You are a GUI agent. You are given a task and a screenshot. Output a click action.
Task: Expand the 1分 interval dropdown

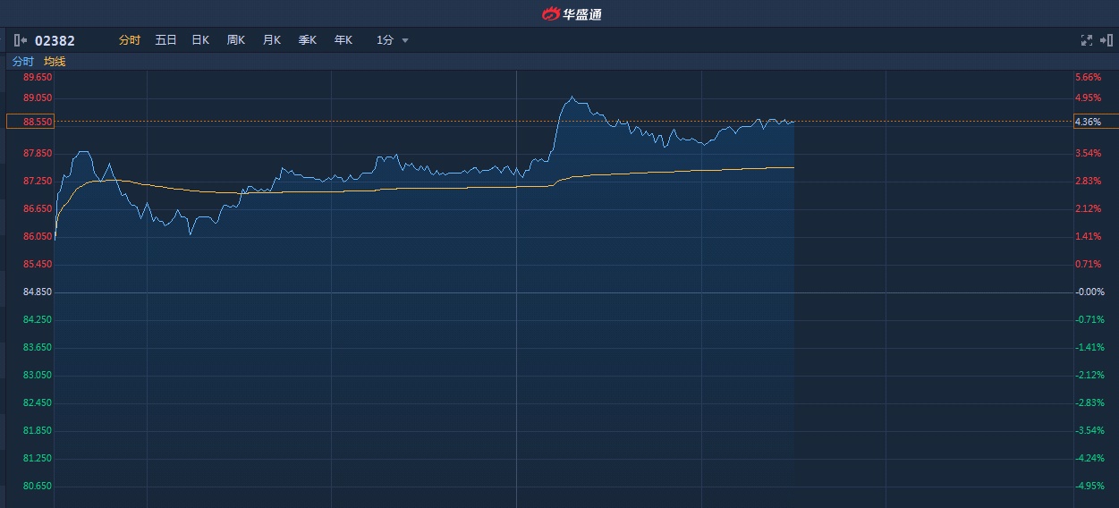click(392, 40)
